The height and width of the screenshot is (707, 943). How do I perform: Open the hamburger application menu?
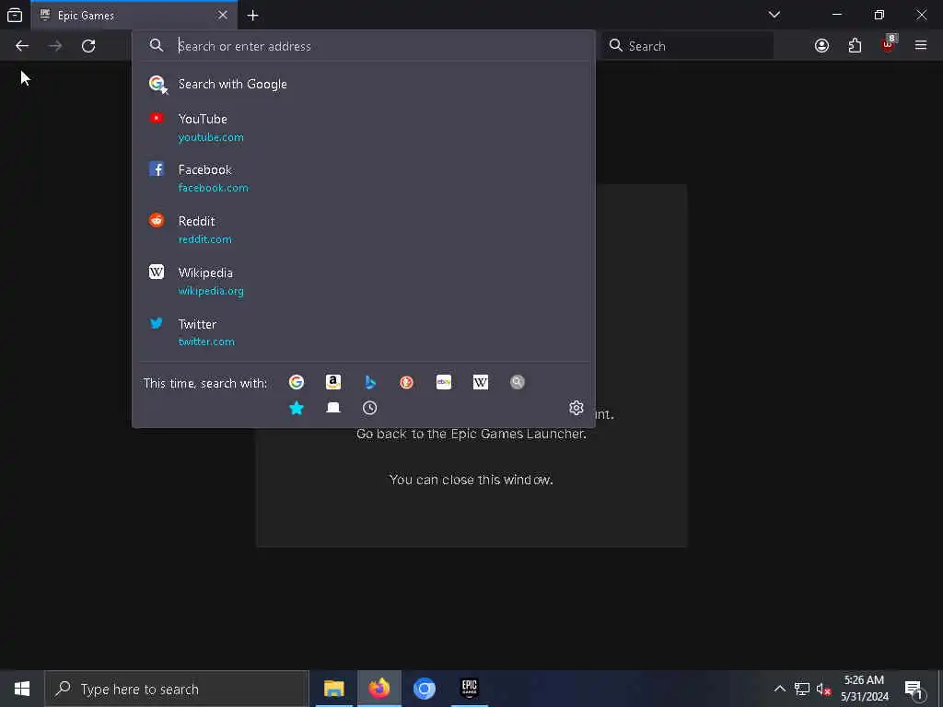pos(921,45)
